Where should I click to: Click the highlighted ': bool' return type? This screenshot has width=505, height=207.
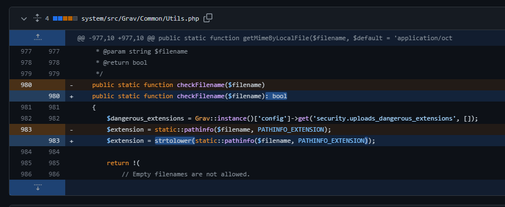(276, 96)
